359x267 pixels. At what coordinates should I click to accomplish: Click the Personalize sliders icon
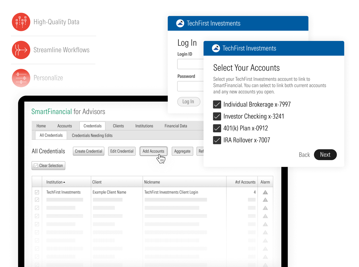pos(21,78)
